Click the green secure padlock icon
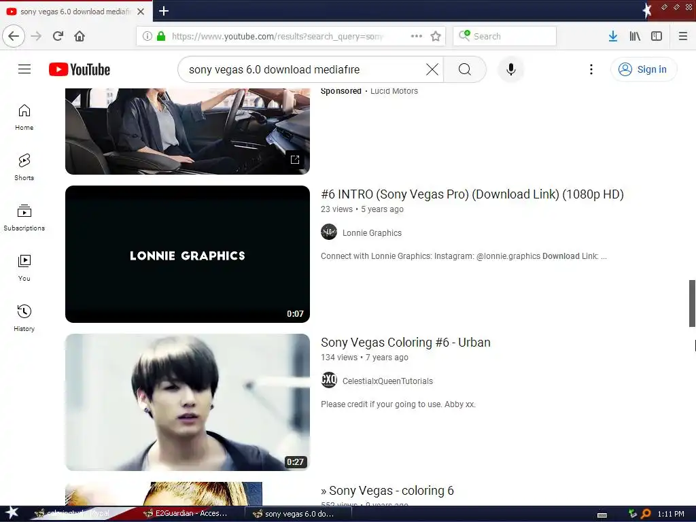This screenshot has height=522, width=696. click(161, 36)
